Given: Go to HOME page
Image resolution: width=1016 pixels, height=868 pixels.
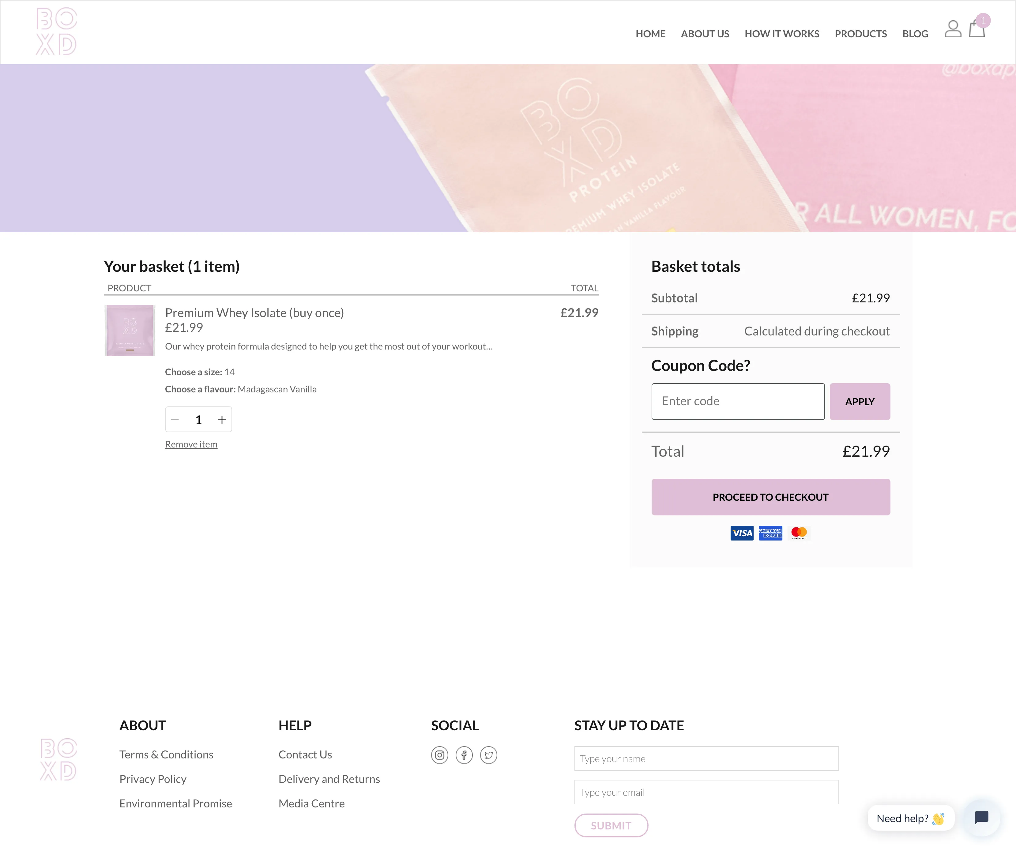Looking at the screenshot, I should 650,34.
